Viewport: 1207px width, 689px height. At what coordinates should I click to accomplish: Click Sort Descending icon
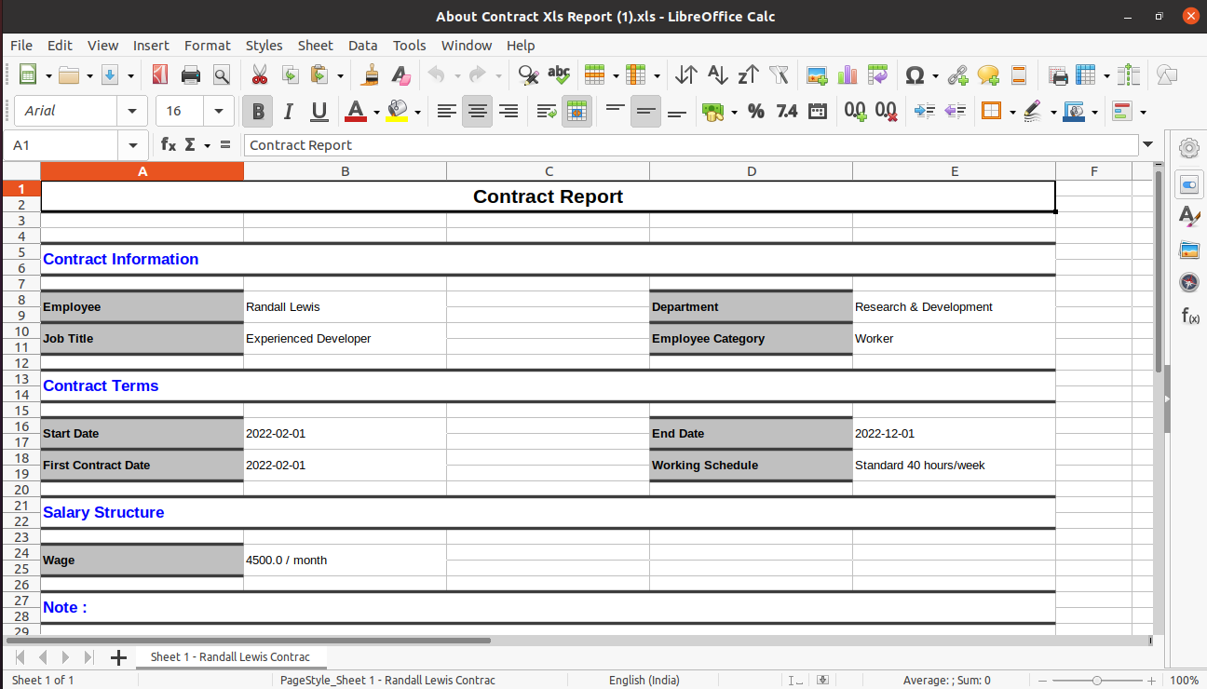[748, 74]
